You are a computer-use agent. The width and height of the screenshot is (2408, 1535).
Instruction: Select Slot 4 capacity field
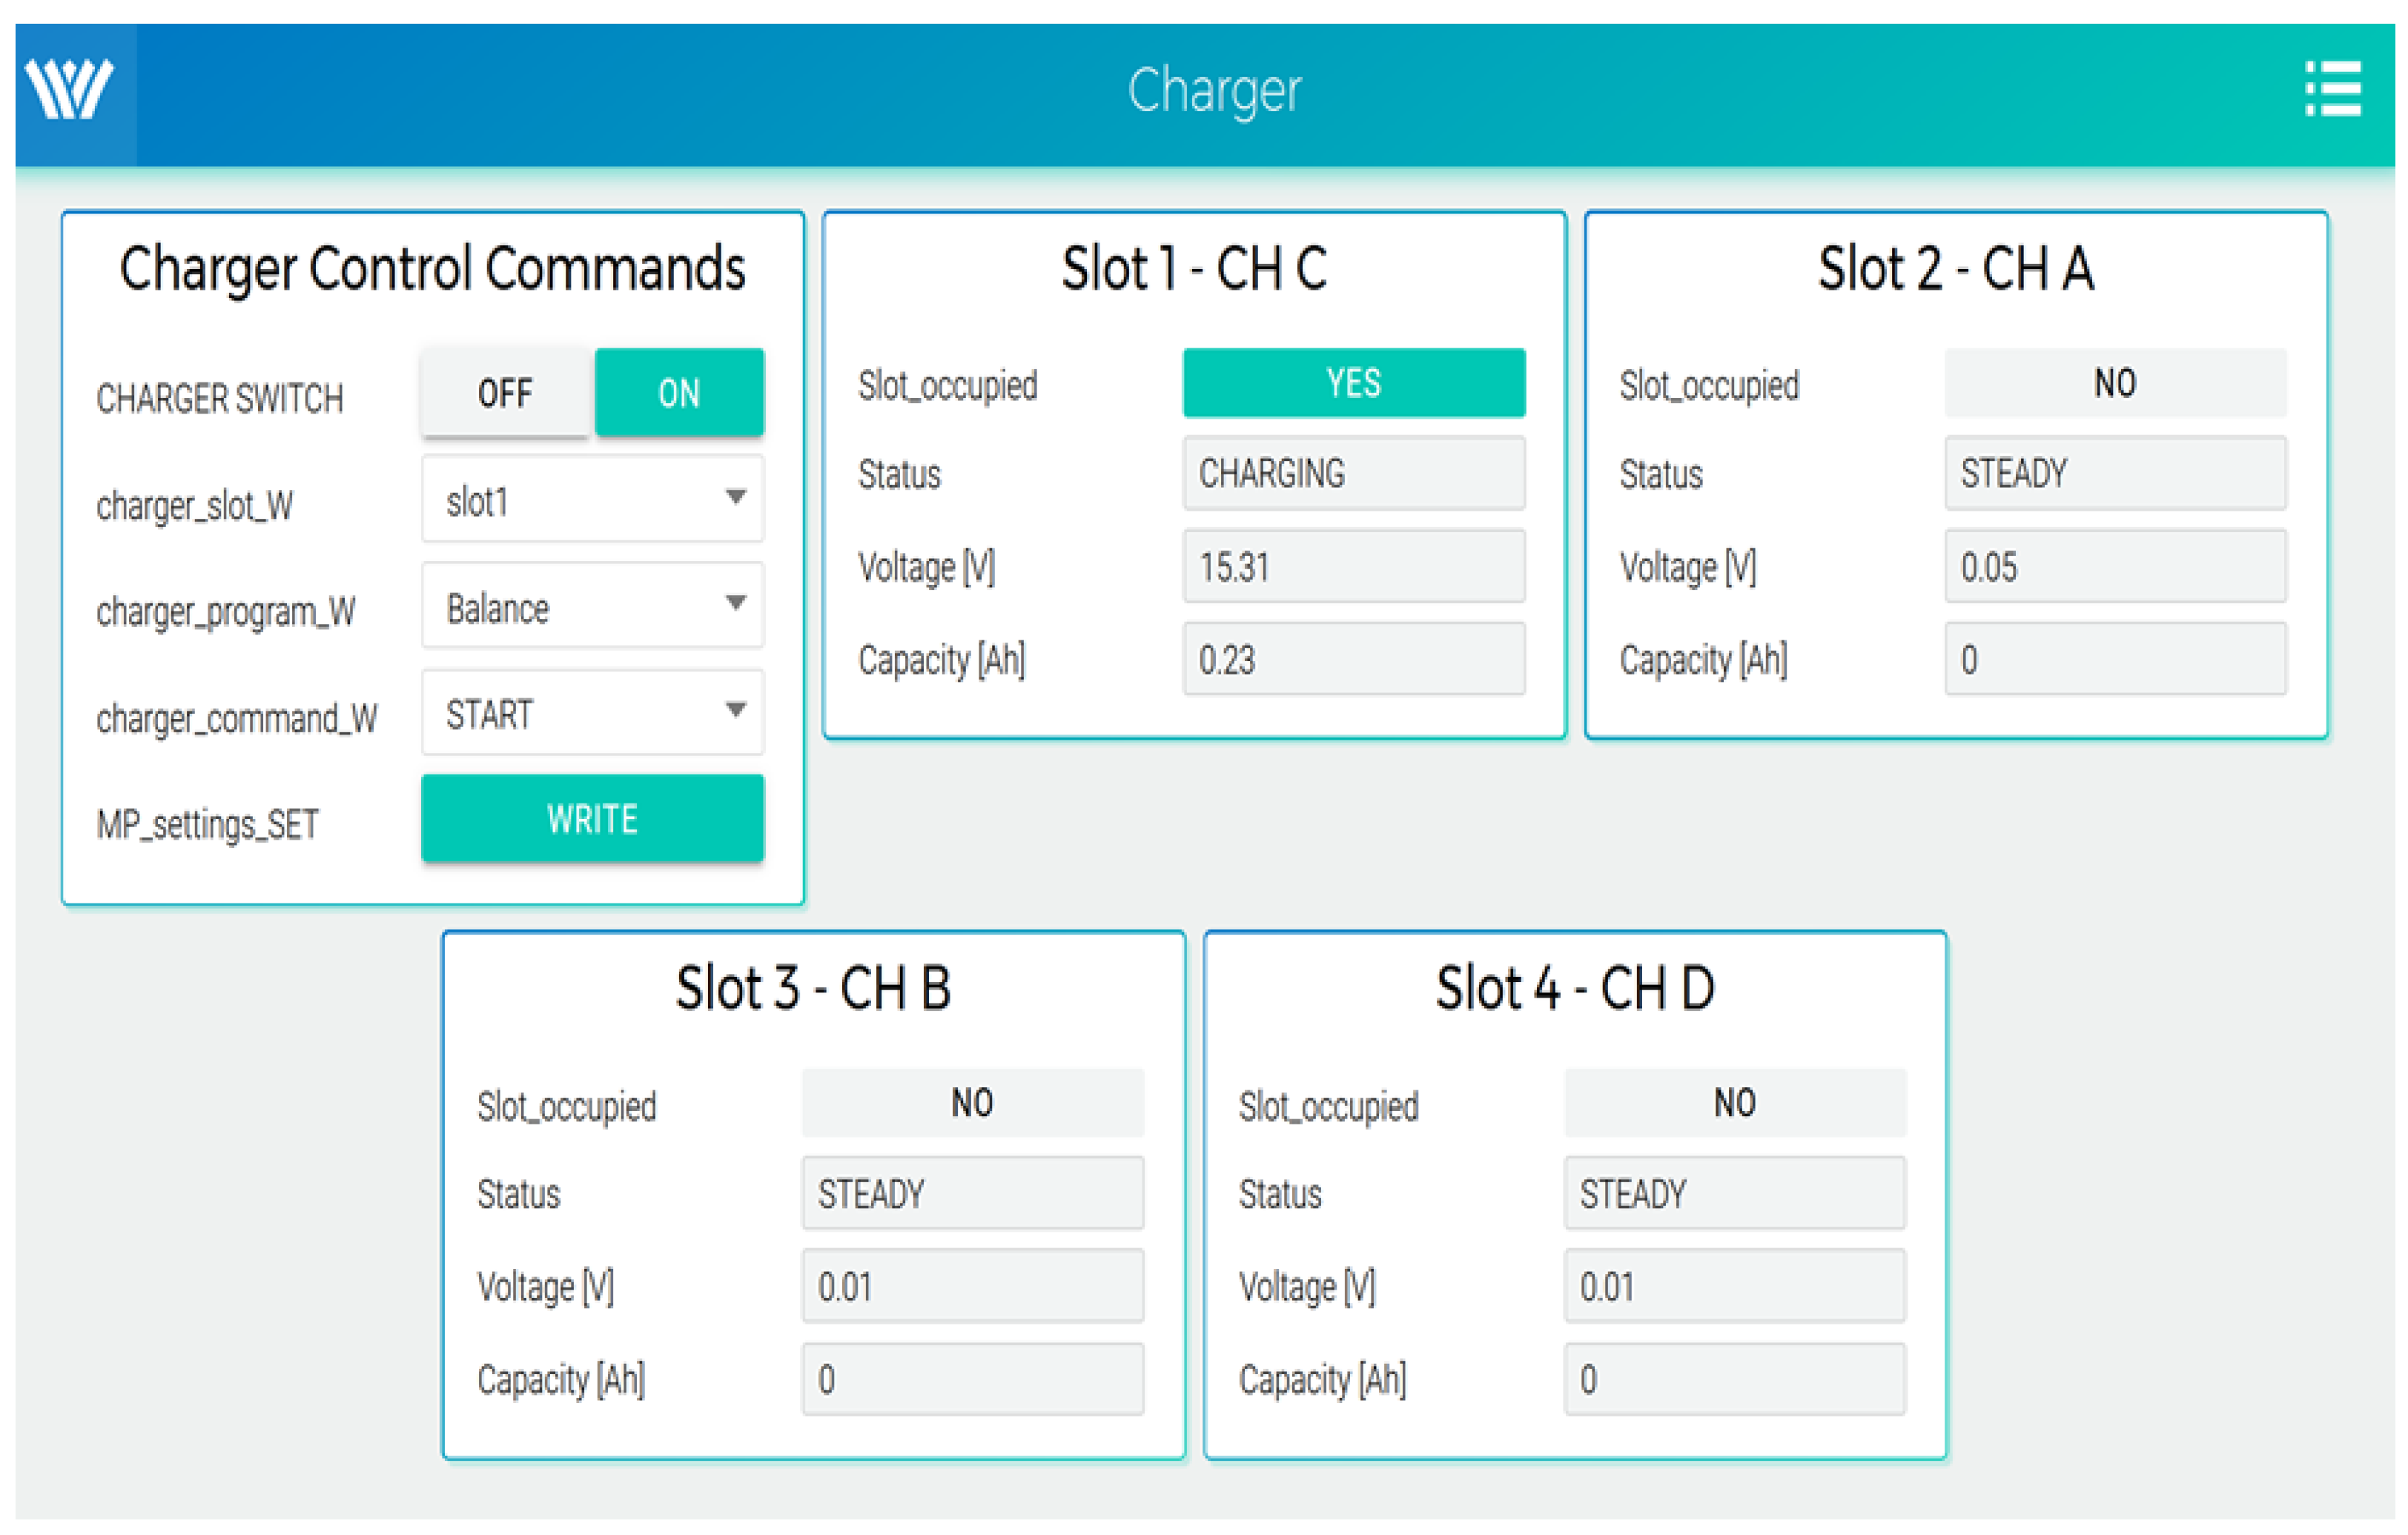tap(1734, 1379)
